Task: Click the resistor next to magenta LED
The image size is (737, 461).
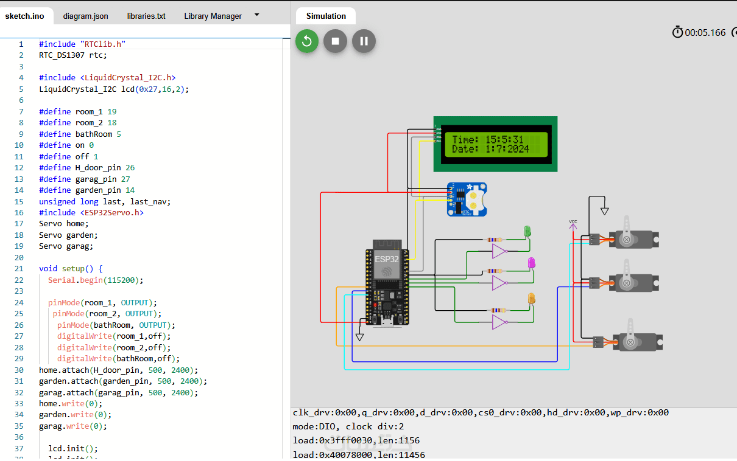Action: (x=495, y=271)
